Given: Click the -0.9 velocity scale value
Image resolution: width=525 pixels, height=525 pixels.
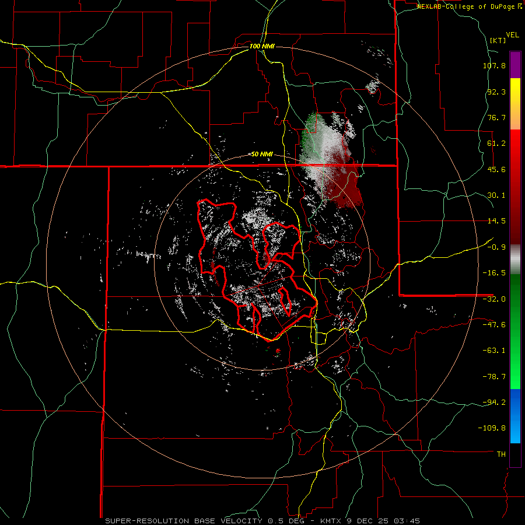Looking at the screenshot, I should pyautogui.click(x=496, y=247).
